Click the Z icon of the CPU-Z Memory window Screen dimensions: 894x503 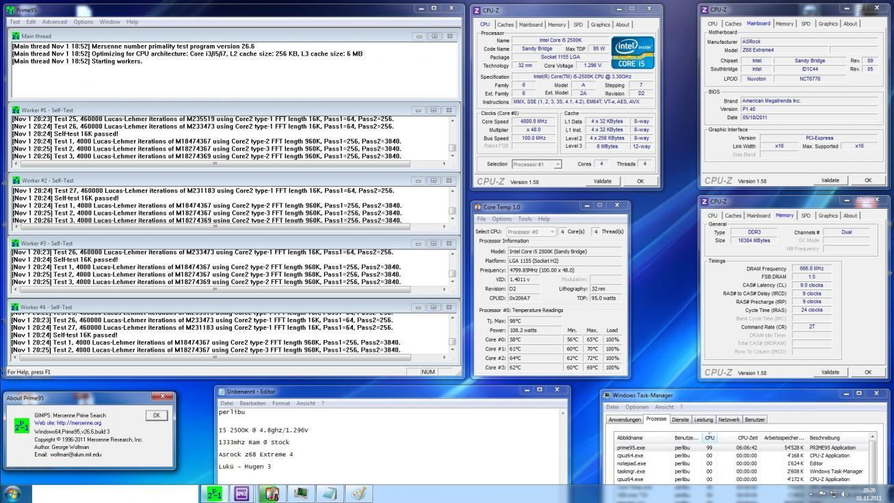pyautogui.click(x=705, y=201)
